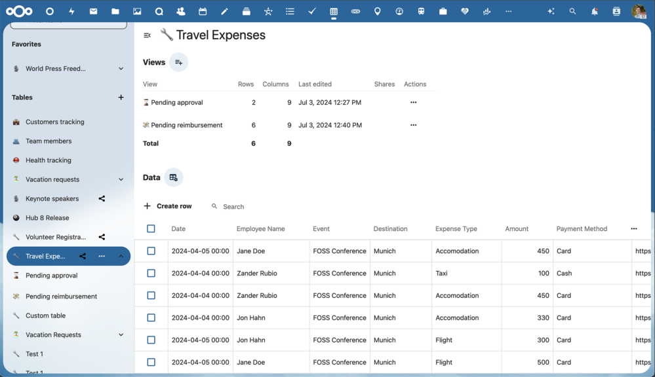Create a new view using the Views icon
The image size is (655, 377).
pos(178,62)
